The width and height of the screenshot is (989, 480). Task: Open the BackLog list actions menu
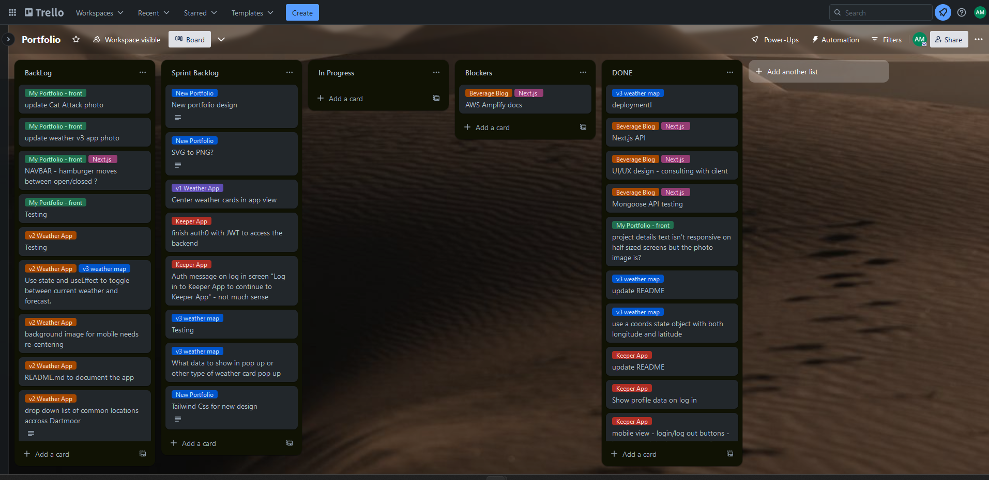coord(143,72)
